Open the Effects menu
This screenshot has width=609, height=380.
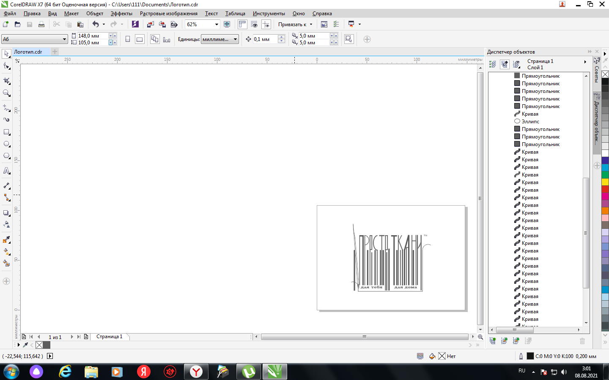point(121,14)
